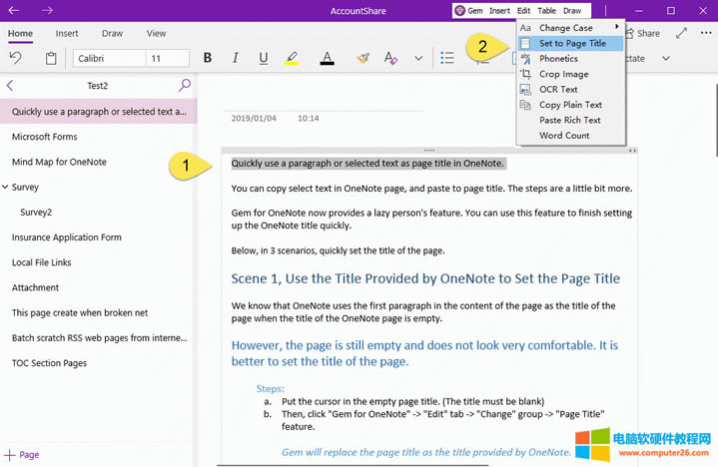The height and width of the screenshot is (467, 718).
Task: Switch to the Draw ribbon tab
Action: [x=112, y=33]
